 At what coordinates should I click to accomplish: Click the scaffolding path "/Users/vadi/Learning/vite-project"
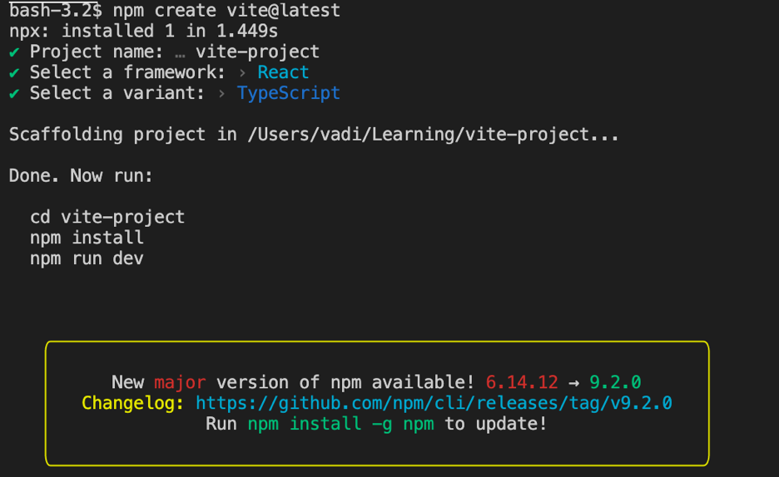[x=417, y=135]
